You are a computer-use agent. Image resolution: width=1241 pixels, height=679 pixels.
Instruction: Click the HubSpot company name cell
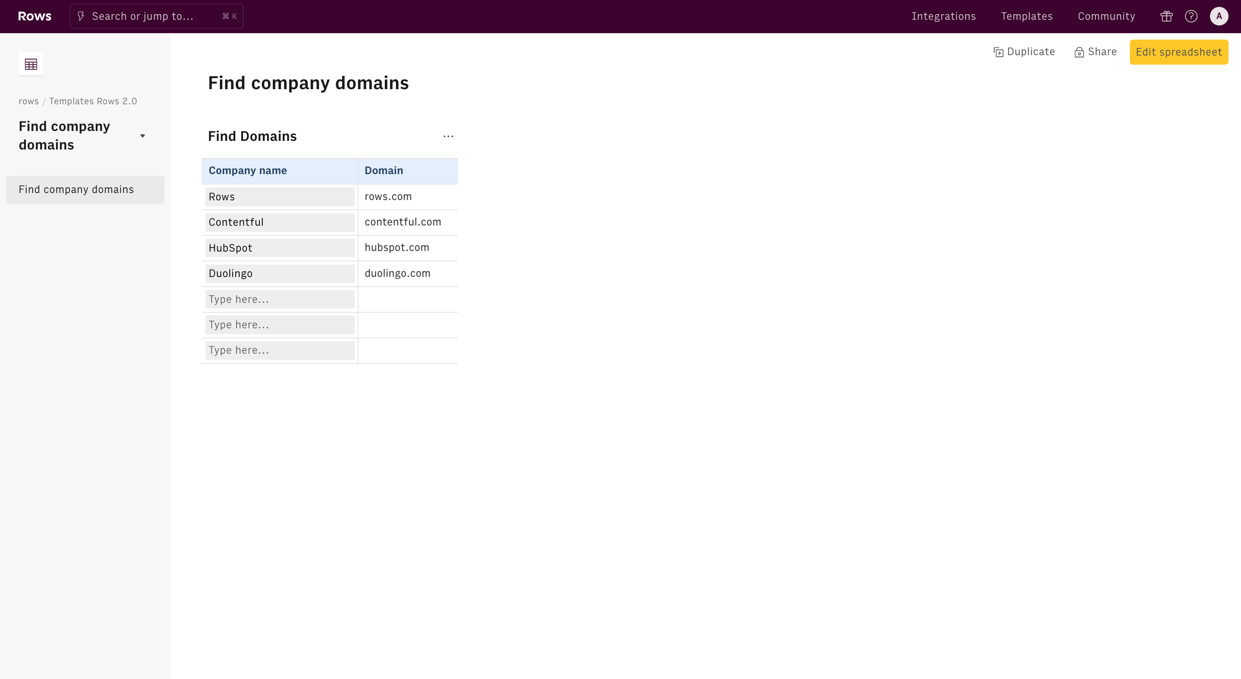click(x=279, y=248)
